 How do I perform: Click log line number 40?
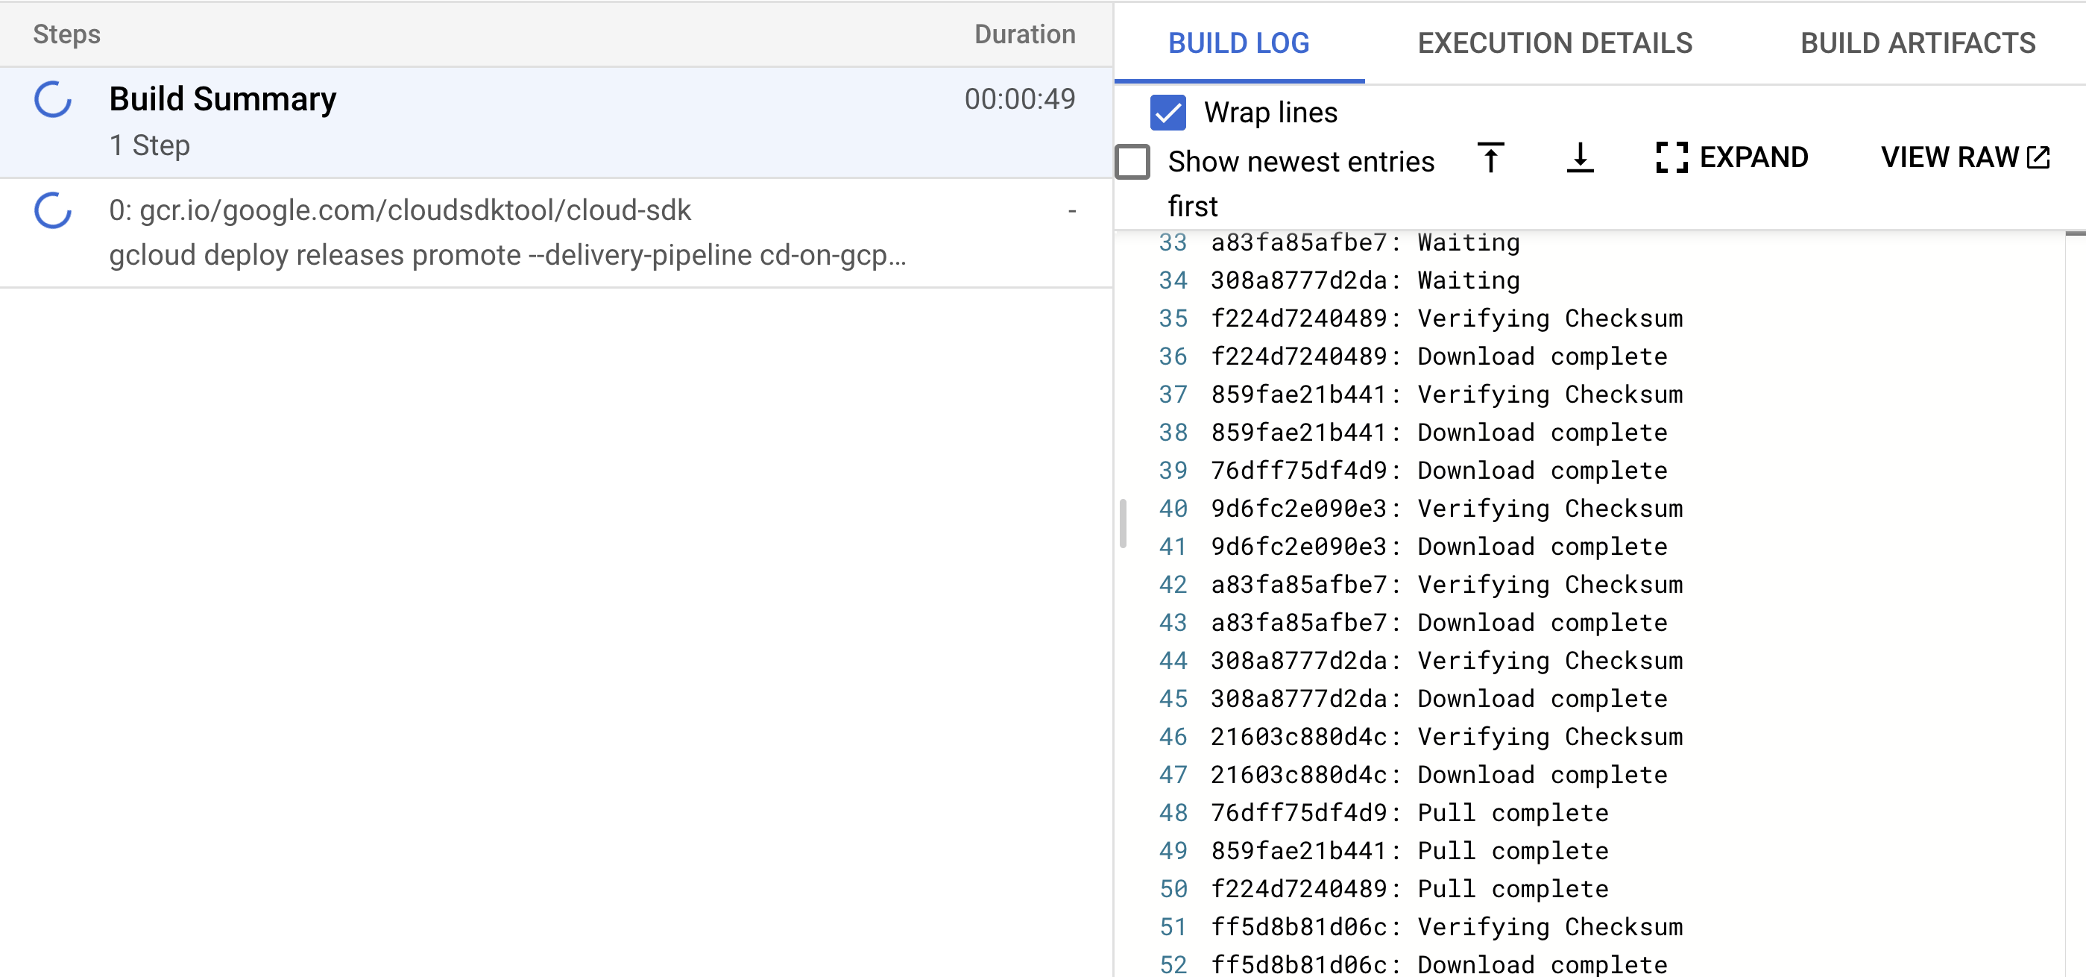point(1173,509)
